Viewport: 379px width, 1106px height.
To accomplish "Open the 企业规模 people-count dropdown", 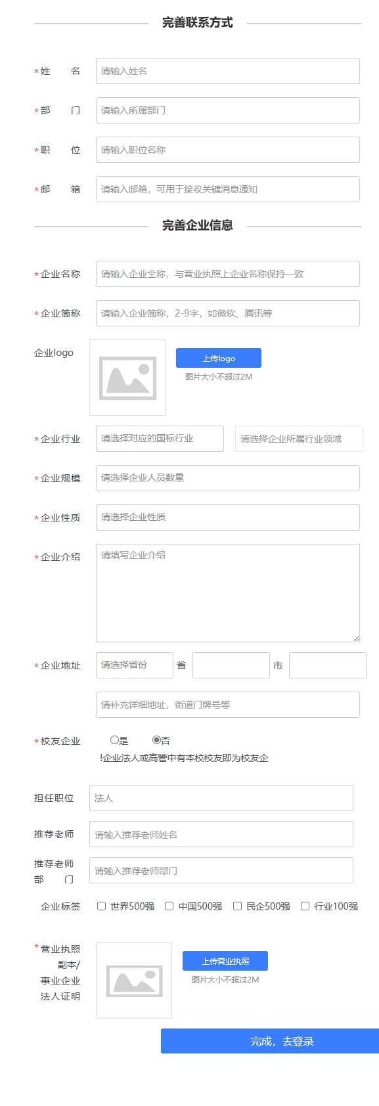I will 227,477.
